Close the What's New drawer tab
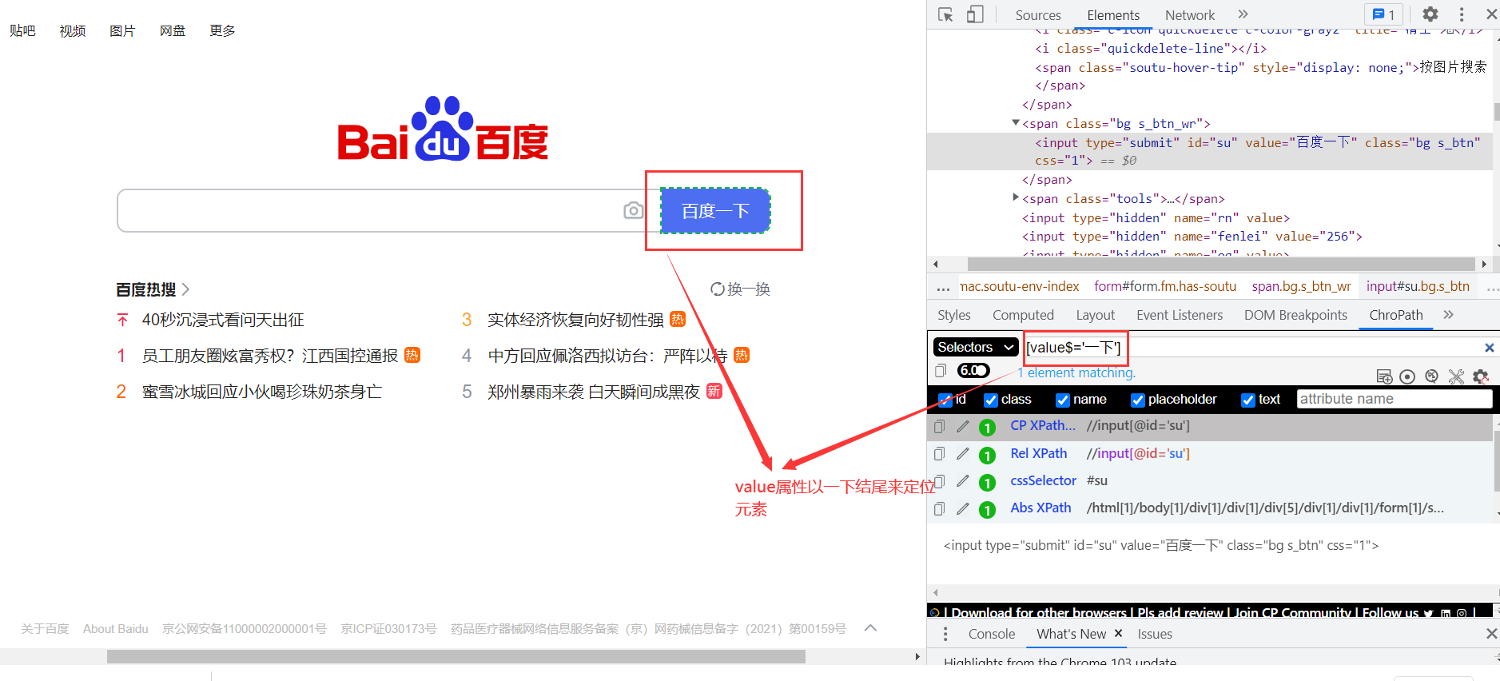1500x681 pixels. 1118,633
